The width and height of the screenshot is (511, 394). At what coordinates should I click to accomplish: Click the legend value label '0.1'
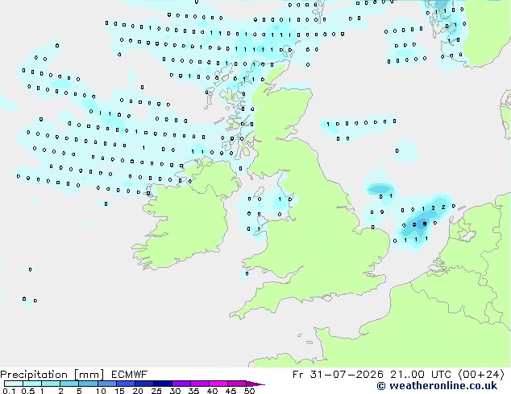point(9,391)
